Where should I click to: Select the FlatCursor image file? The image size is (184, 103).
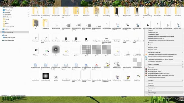click(x=46, y=51)
